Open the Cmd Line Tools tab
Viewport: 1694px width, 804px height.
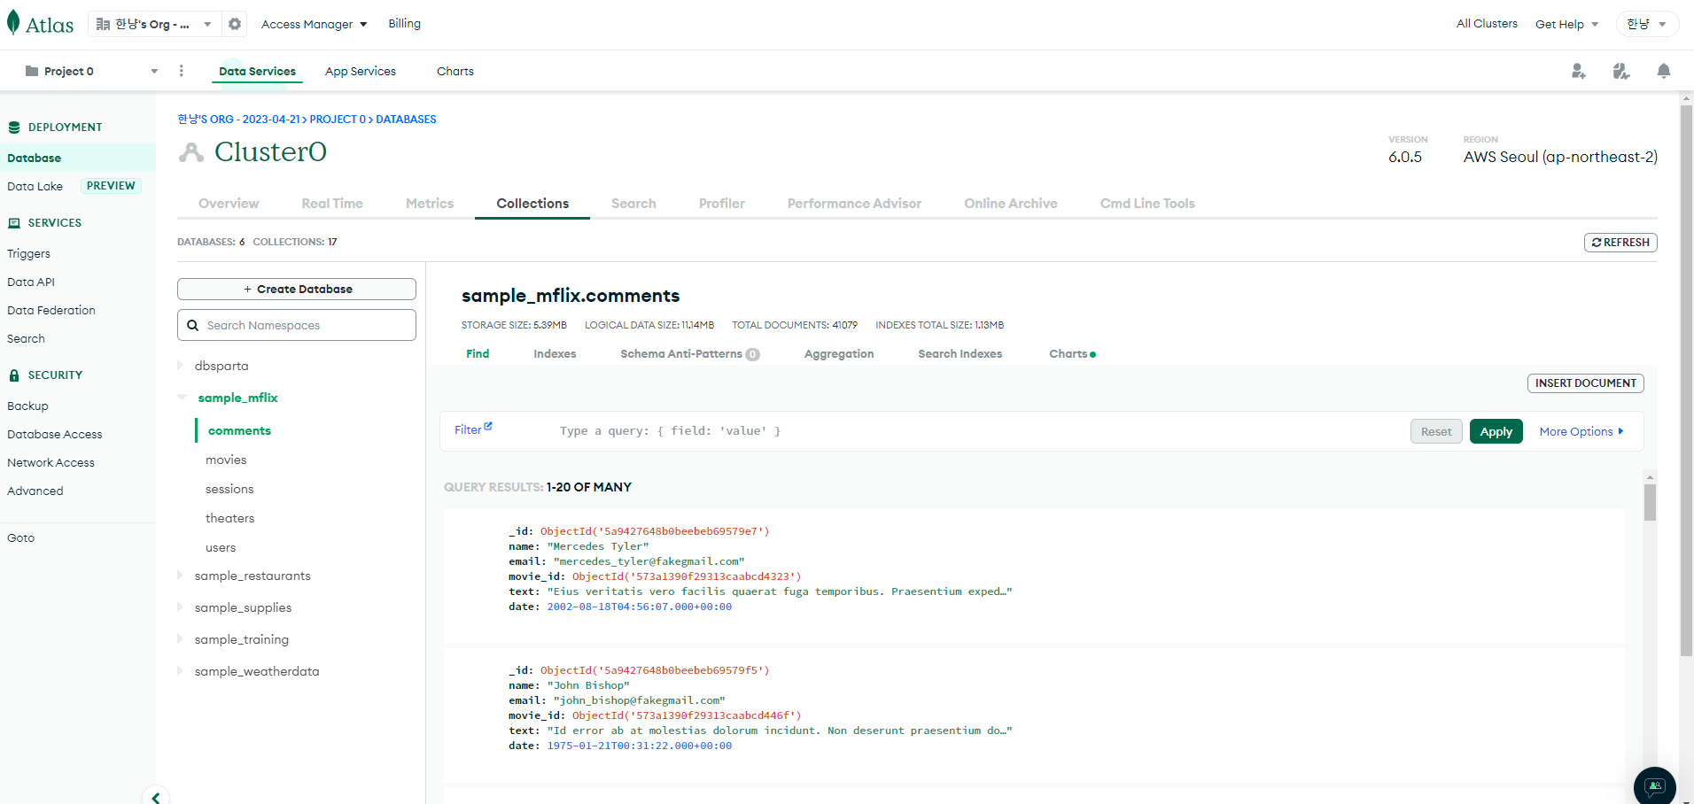[x=1147, y=204]
